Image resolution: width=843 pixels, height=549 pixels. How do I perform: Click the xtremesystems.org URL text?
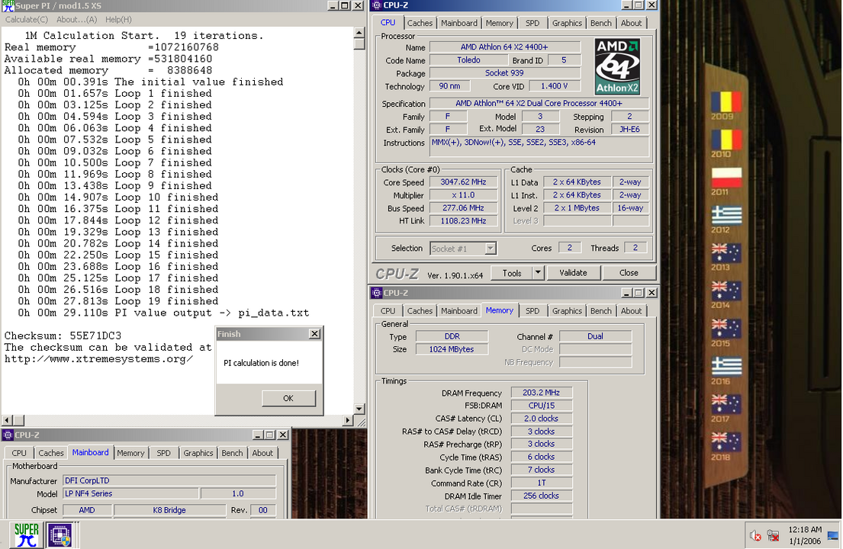(99, 359)
